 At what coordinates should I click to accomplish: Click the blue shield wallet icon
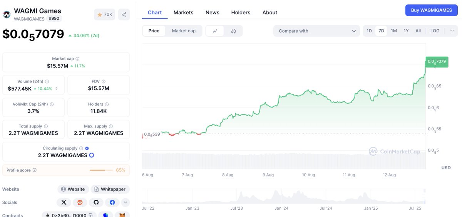[105, 215]
